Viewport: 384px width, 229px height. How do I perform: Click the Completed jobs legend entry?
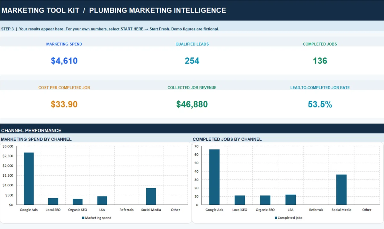point(288,218)
